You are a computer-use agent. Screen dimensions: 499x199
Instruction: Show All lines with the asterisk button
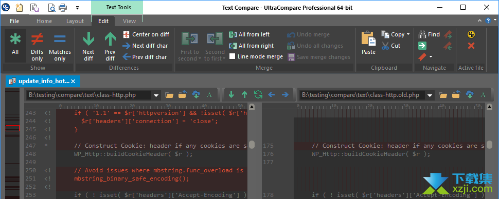15,45
